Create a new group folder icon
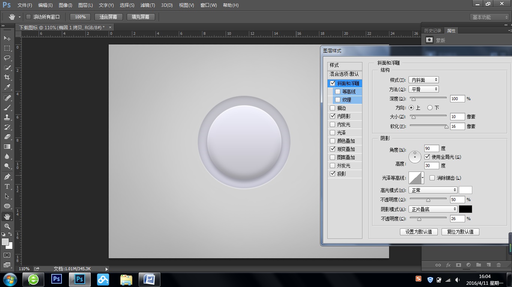The width and height of the screenshot is (512, 287). coord(479,265)
